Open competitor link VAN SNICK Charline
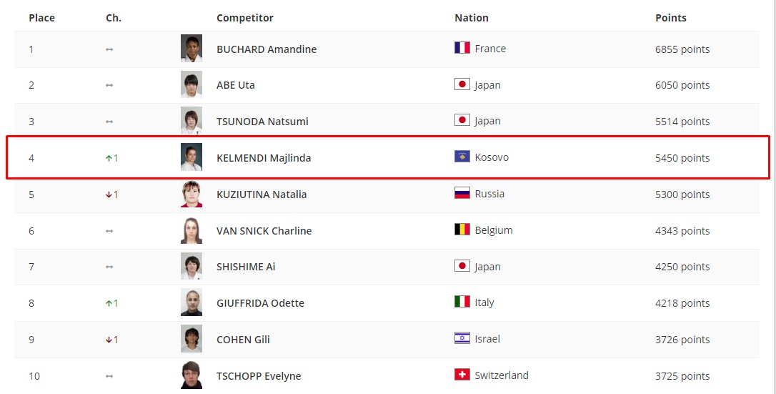 pos(264,231)
